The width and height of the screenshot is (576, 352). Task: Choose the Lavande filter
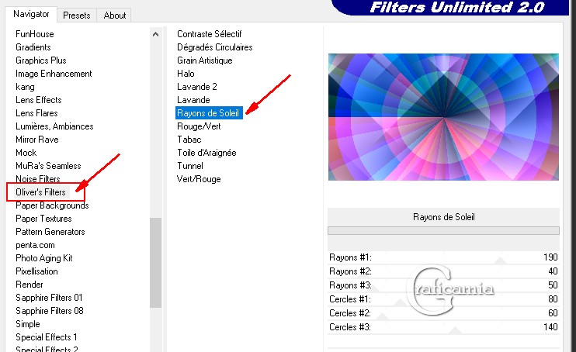193,100
